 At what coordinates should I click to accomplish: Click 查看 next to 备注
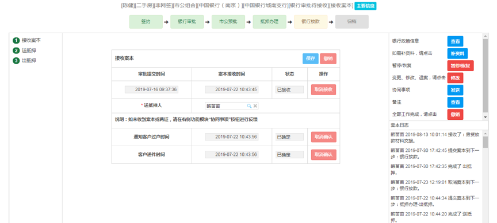455,103
